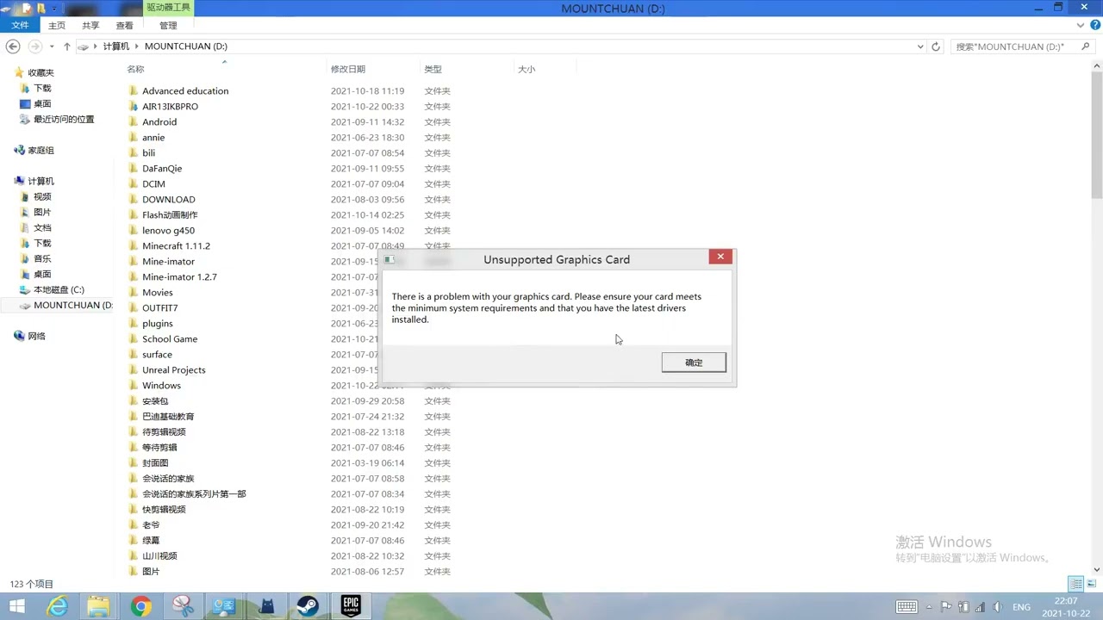Click the 确定 button in the error dialog
The height and width of the screenshot is (620, 1103).
(x=694, y=363)
